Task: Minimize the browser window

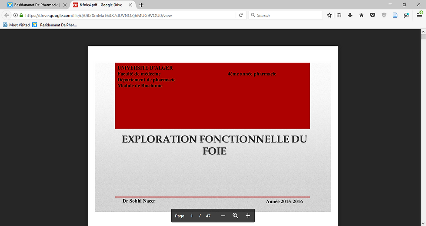Action: [x=390, y=4]
